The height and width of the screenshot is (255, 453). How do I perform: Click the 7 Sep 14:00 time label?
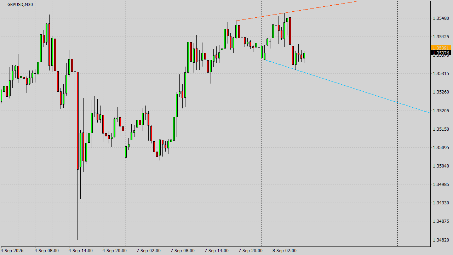217,251
